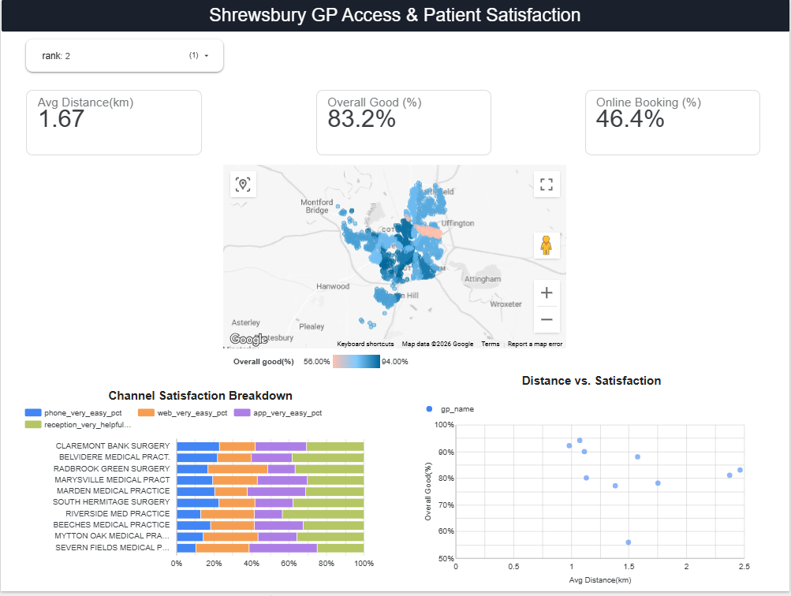Click the Claremont Bank Surgery blue bar
Viewport: 791px width, 596px height.
pos(198,446)
